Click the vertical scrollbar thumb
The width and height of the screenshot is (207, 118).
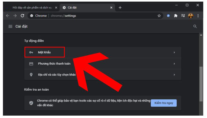(x=201, y=84)
